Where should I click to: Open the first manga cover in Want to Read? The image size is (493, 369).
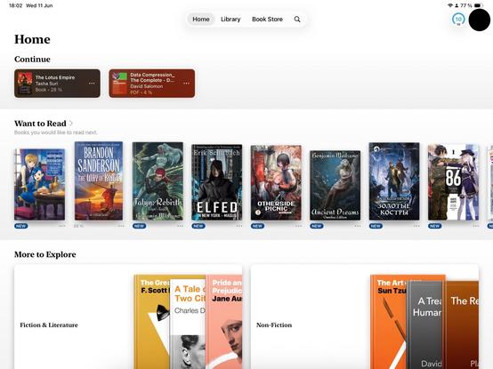pyautogui.click(x=40, y=184)
